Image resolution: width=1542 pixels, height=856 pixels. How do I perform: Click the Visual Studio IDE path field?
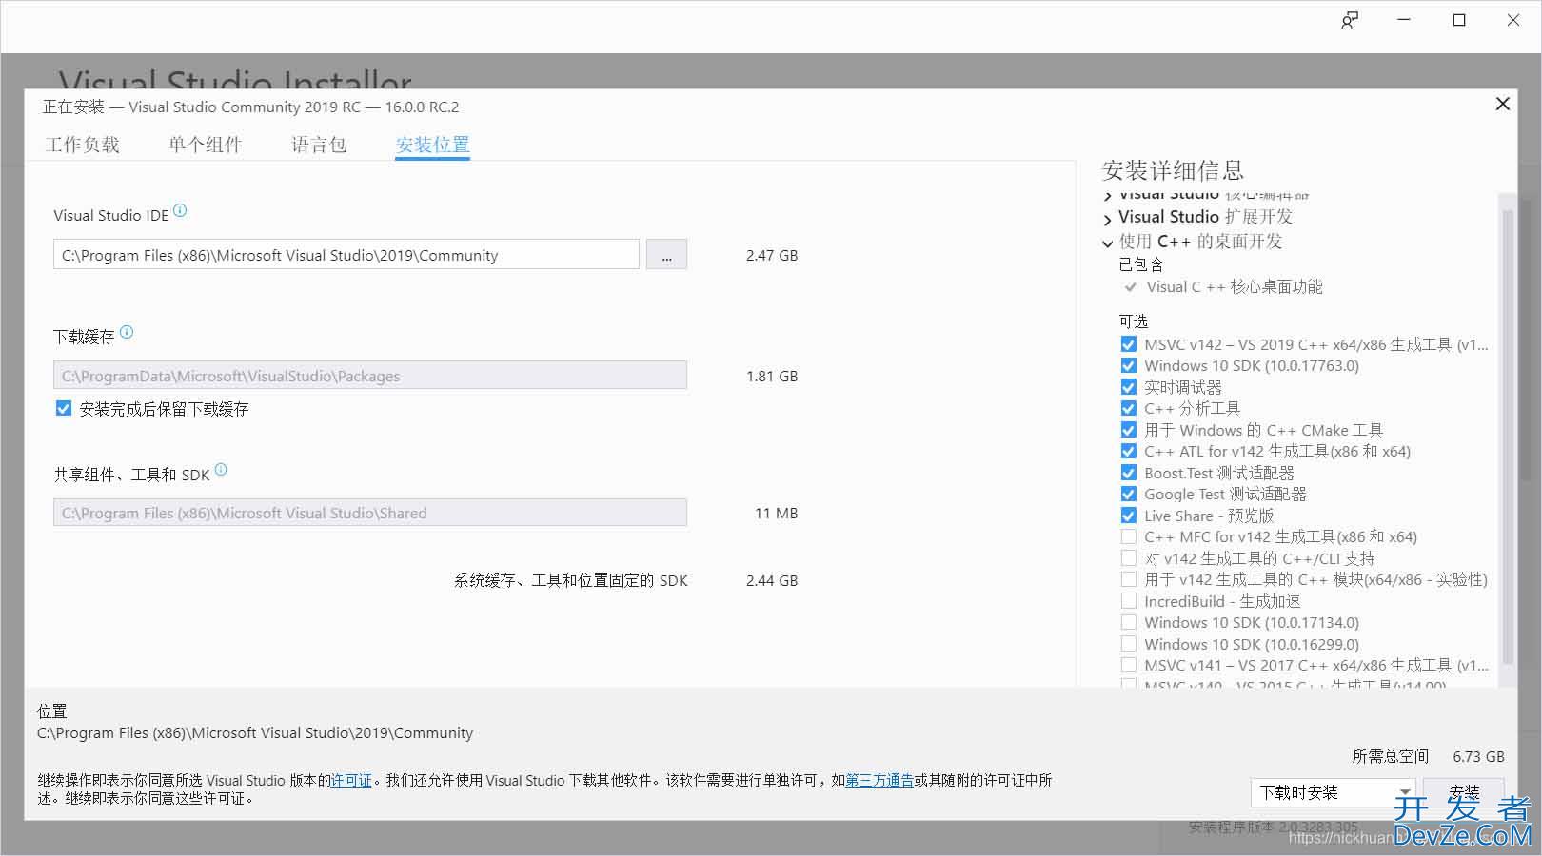[x=346, y=255]
